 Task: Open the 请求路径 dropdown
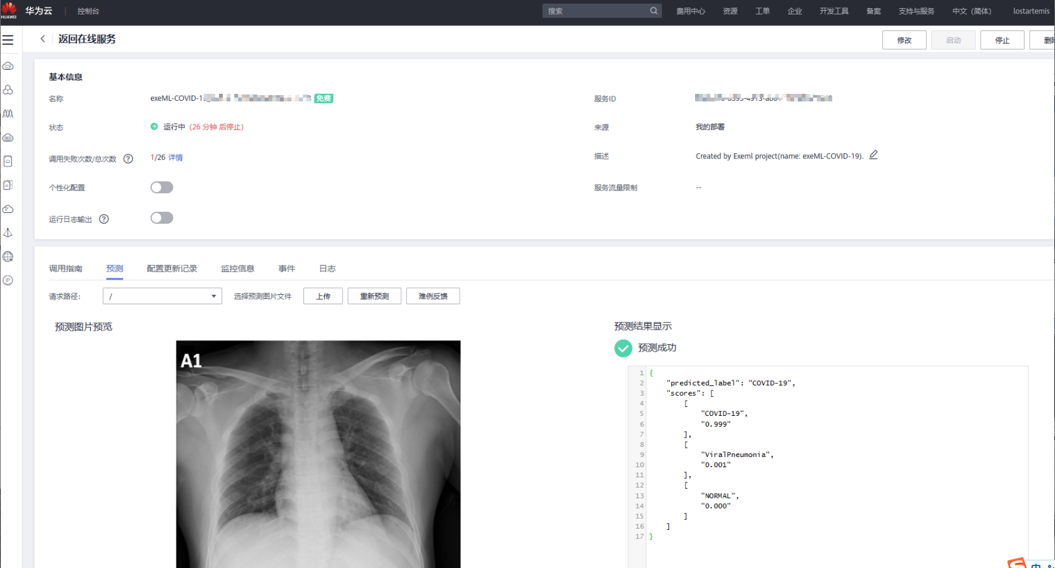coord(163,296)
